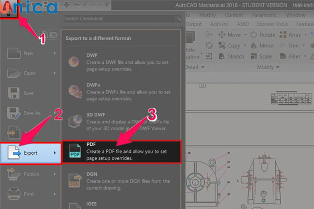This screenshot has width=314, height=209.
Task: Open the Array tool dropdown arrow
Action: 306,35
